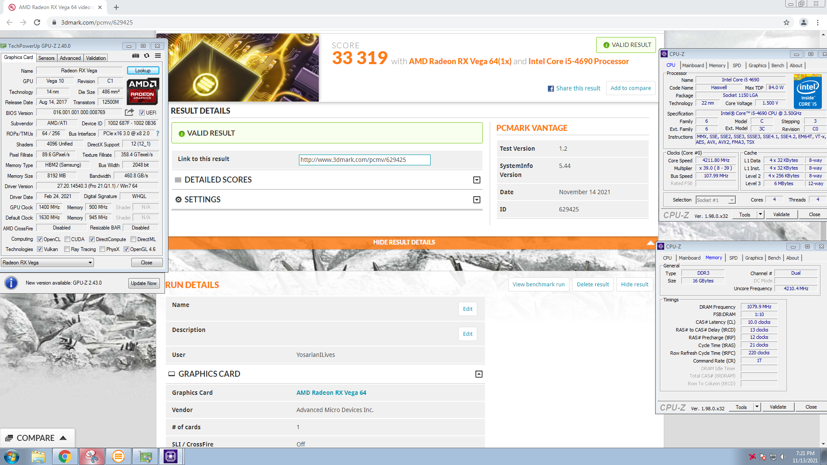Toggle the OpenGL 4.6 checkbox

(x=126, y=249)
